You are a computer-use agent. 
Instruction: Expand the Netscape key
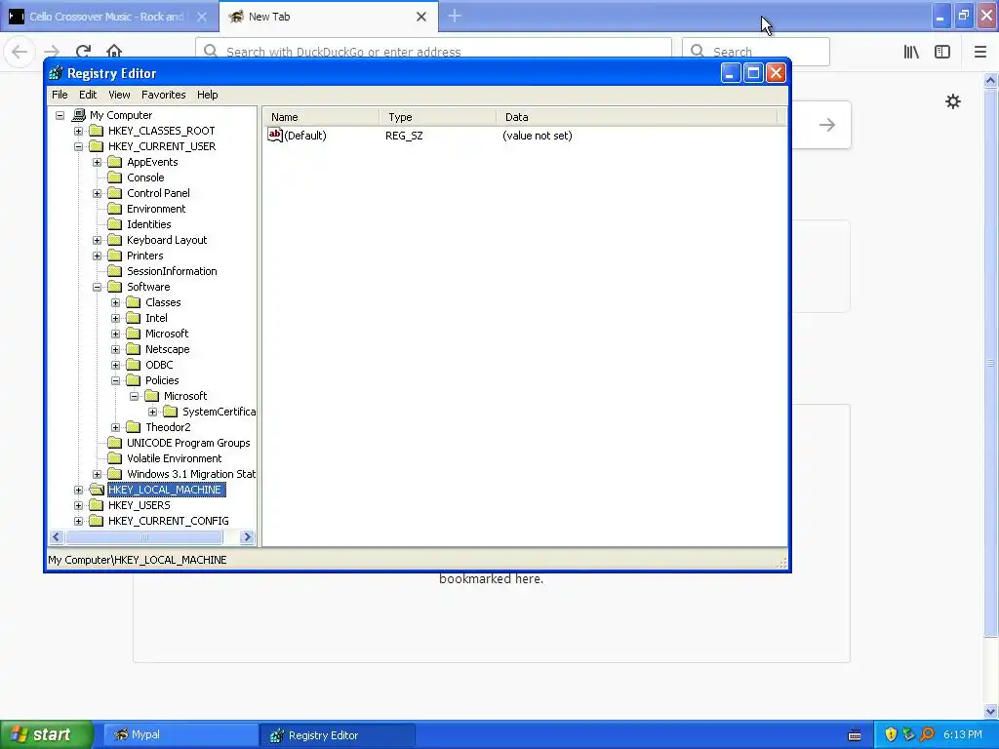coord(115,349)
